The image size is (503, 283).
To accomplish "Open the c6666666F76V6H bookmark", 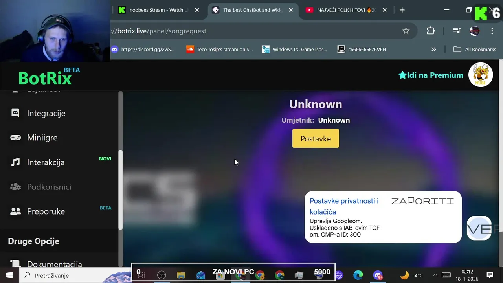I will pos(362,49).
